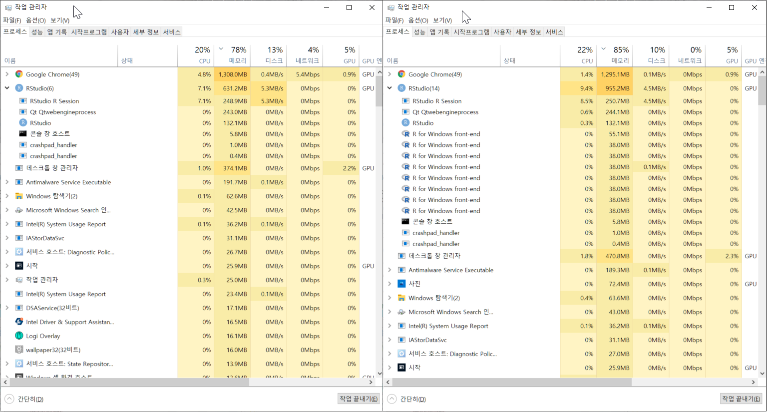
Task: Switch to 성능 tab in left window
Action: click(x=37, y=32)
